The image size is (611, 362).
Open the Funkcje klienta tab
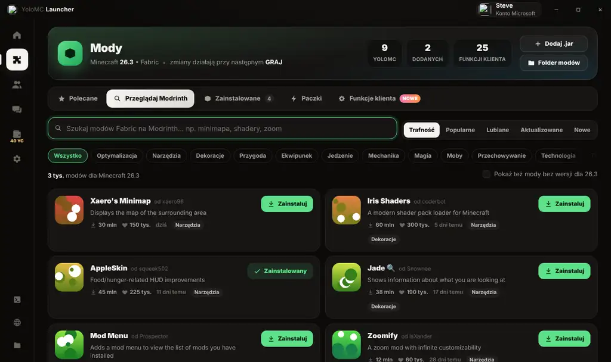(x=379, y=98)
